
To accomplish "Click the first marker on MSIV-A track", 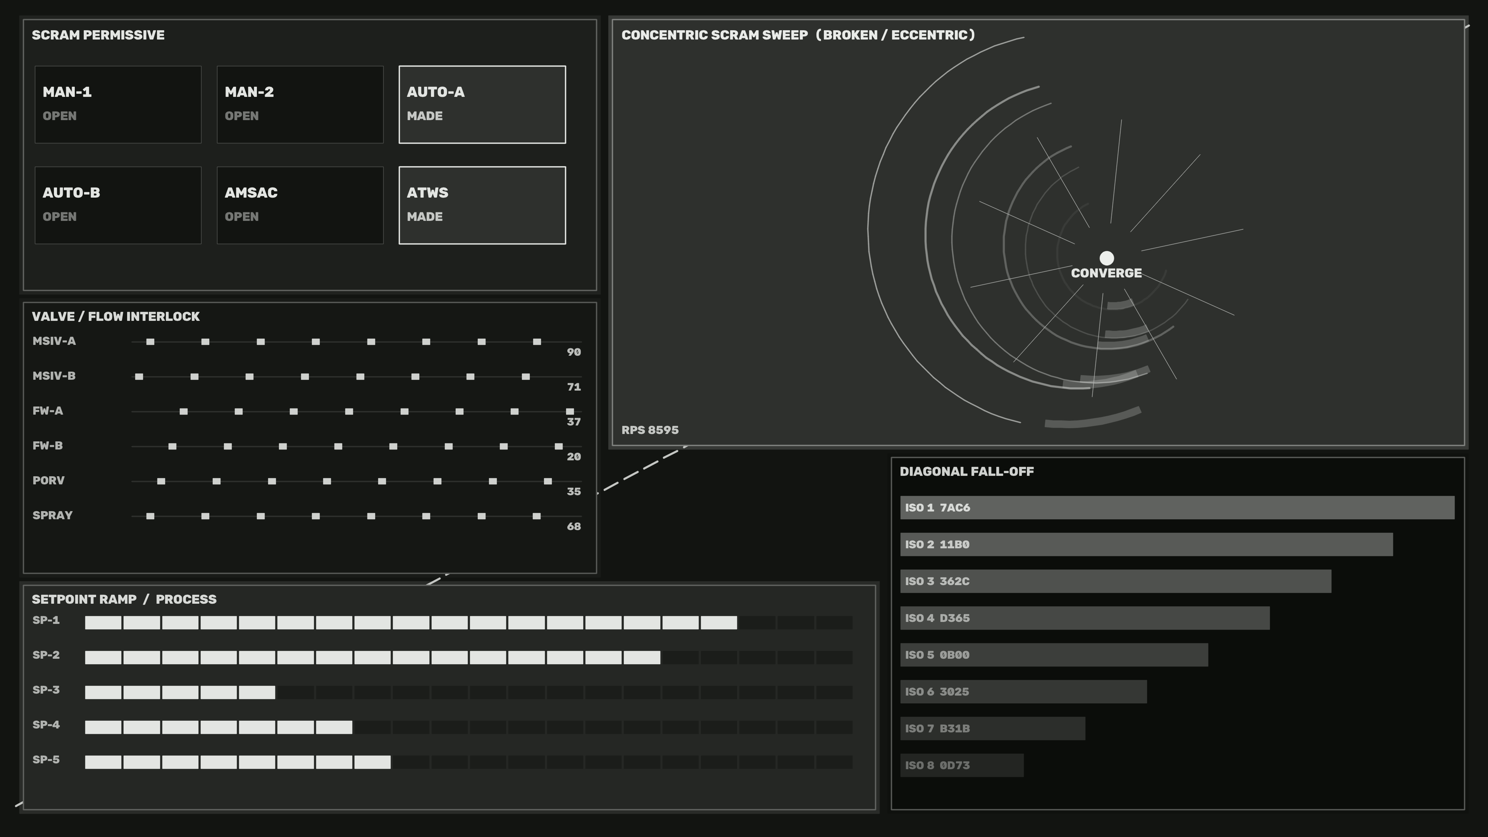I will tap(150, 342).
